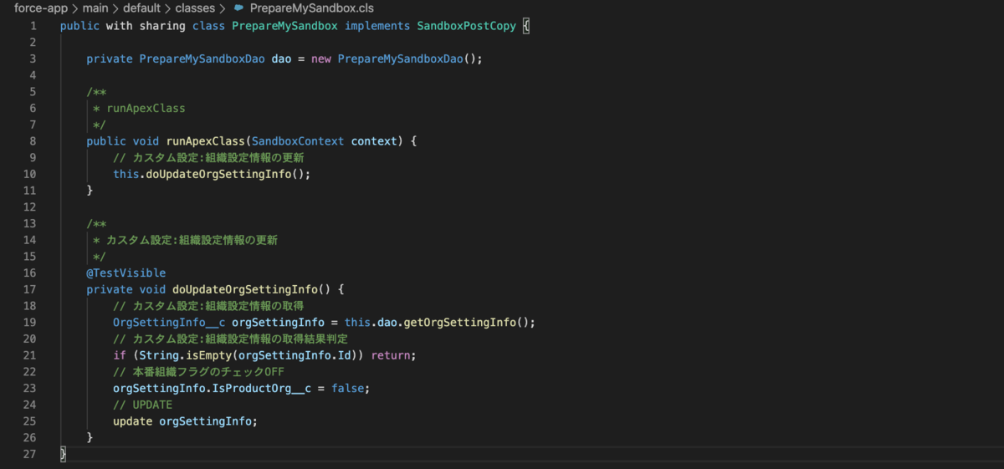1004x469 pixels.
Task: Click the '// カスタム設定:組織設定情報の取得' comment on line 18
Action: (x=208, y=306)
